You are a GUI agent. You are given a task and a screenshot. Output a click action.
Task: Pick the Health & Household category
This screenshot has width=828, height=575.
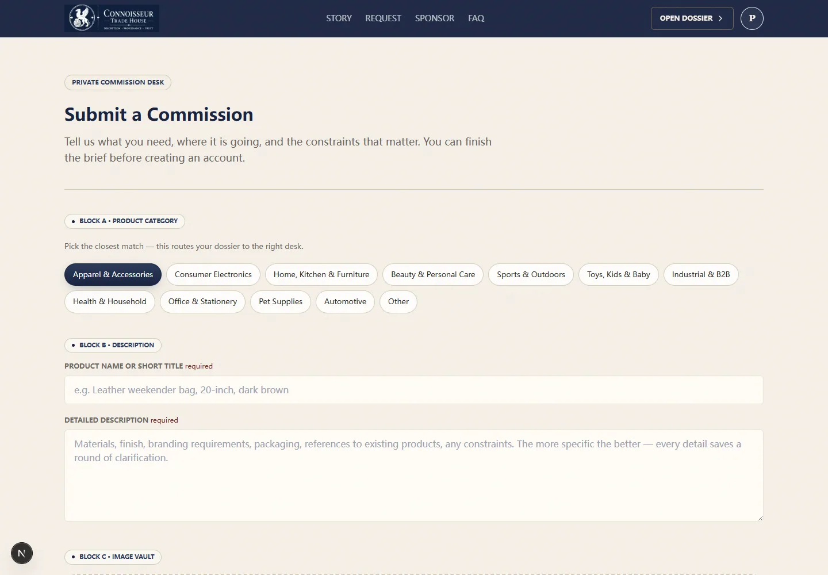(110, 301)
